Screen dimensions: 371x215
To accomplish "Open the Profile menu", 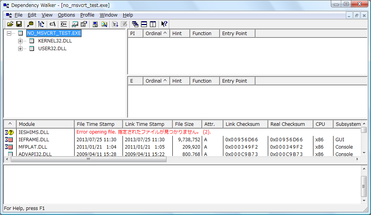I will point(87,15).
